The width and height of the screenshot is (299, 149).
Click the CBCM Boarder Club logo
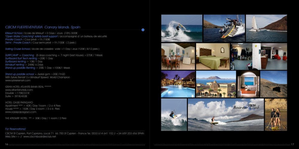[246, 106]
